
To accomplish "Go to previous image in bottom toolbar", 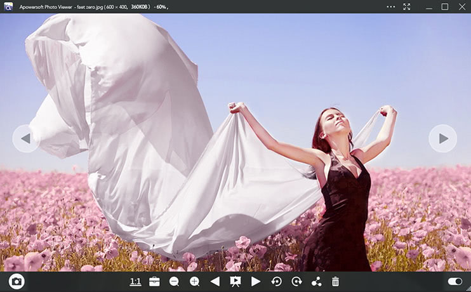I will (215, 281).
